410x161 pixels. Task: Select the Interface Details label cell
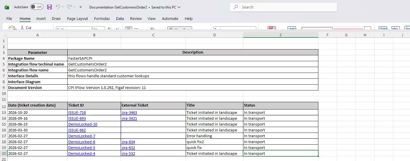click(x=37, y=76)
